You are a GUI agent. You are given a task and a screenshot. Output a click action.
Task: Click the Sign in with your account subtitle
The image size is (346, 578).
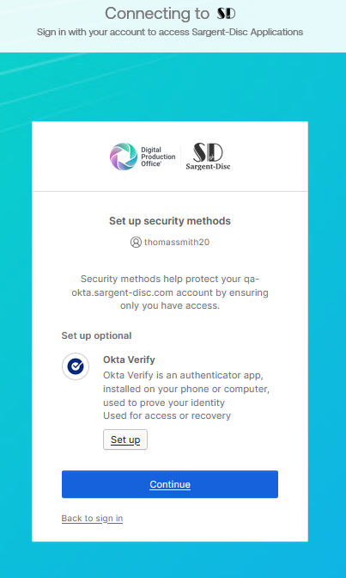point(170,32)
